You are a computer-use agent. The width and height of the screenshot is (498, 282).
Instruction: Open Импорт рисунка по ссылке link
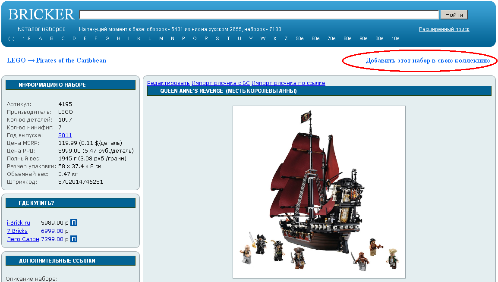pos(288,83)
